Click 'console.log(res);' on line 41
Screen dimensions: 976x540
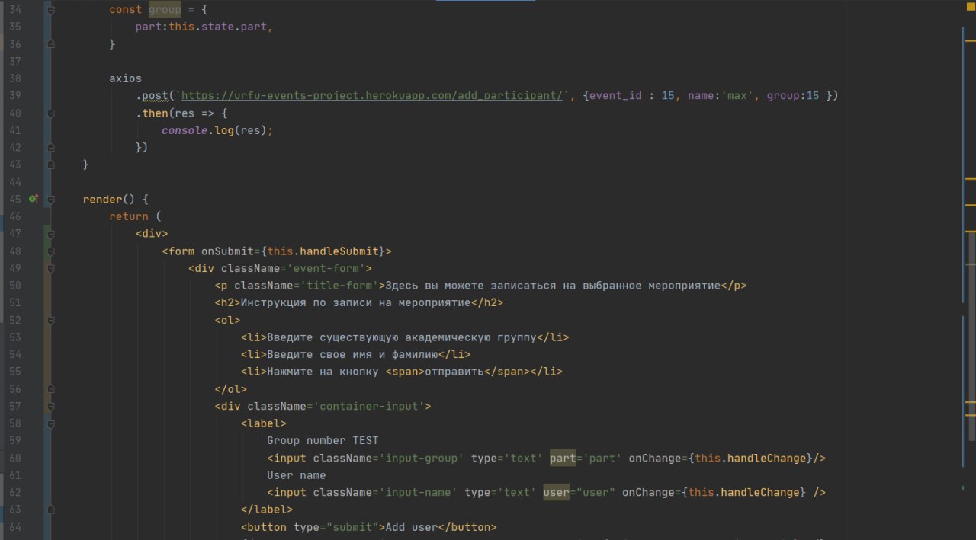217,130
